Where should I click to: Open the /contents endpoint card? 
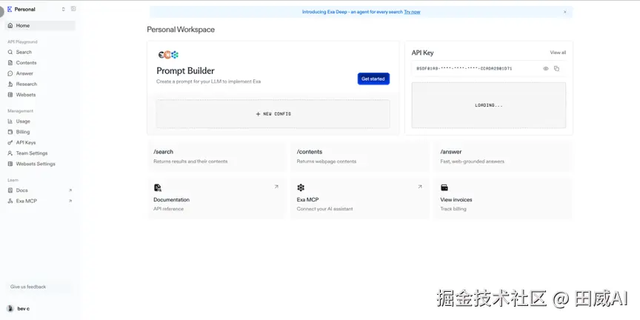[360, 156]
